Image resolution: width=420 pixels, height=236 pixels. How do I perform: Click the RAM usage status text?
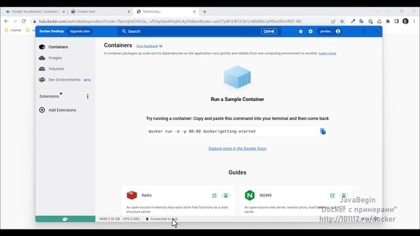pos(110,219)
